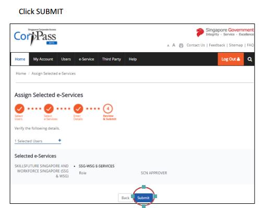Image resolution: width=263 pixels, height=208 pixels.
Task: Click breadcrumb Assign Selected e-Services
Action: click(53, 74)
